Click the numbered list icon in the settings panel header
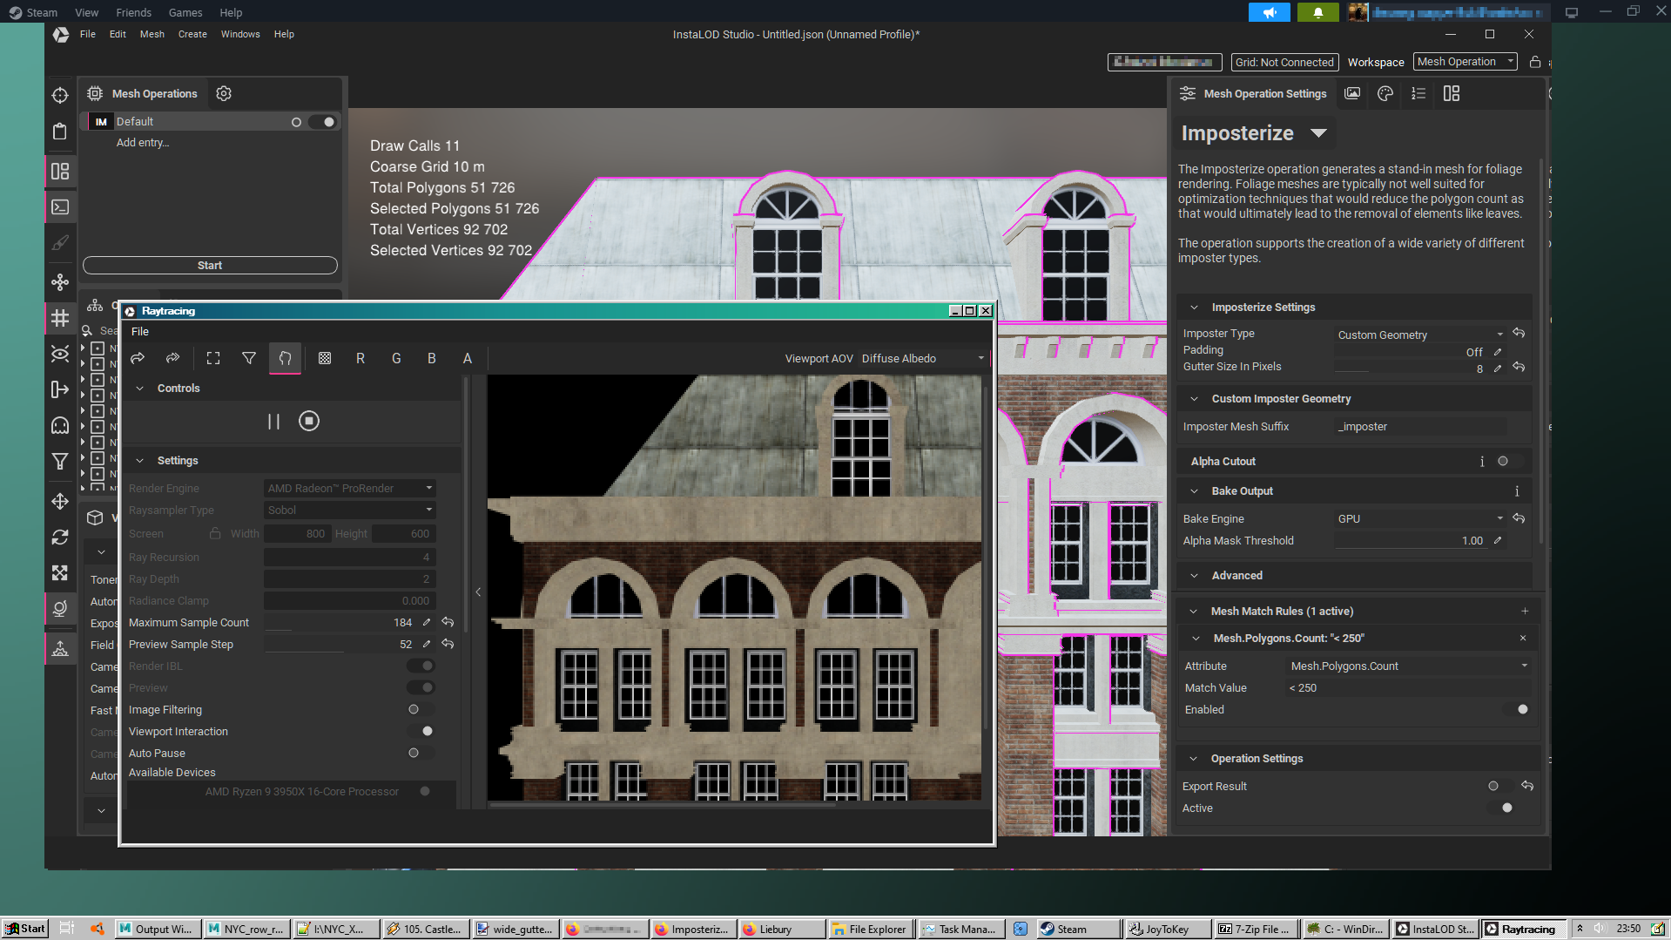Screen dimensions: 1671x940 point(1418,93)
